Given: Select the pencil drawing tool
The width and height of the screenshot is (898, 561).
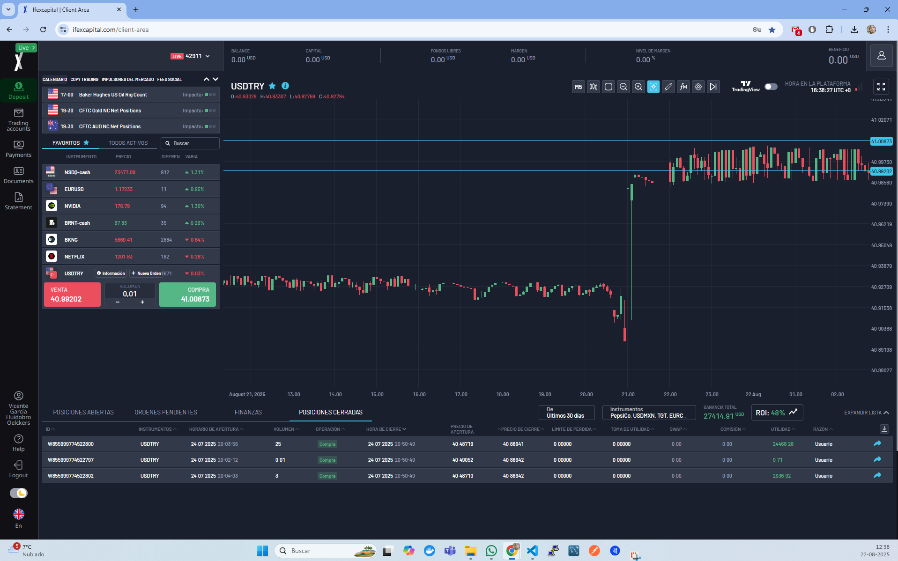Looking at the screenshot, I should tap(668, 87).
